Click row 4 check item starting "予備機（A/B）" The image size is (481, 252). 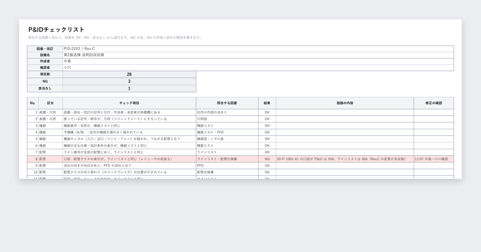click(x=129, y=132)
